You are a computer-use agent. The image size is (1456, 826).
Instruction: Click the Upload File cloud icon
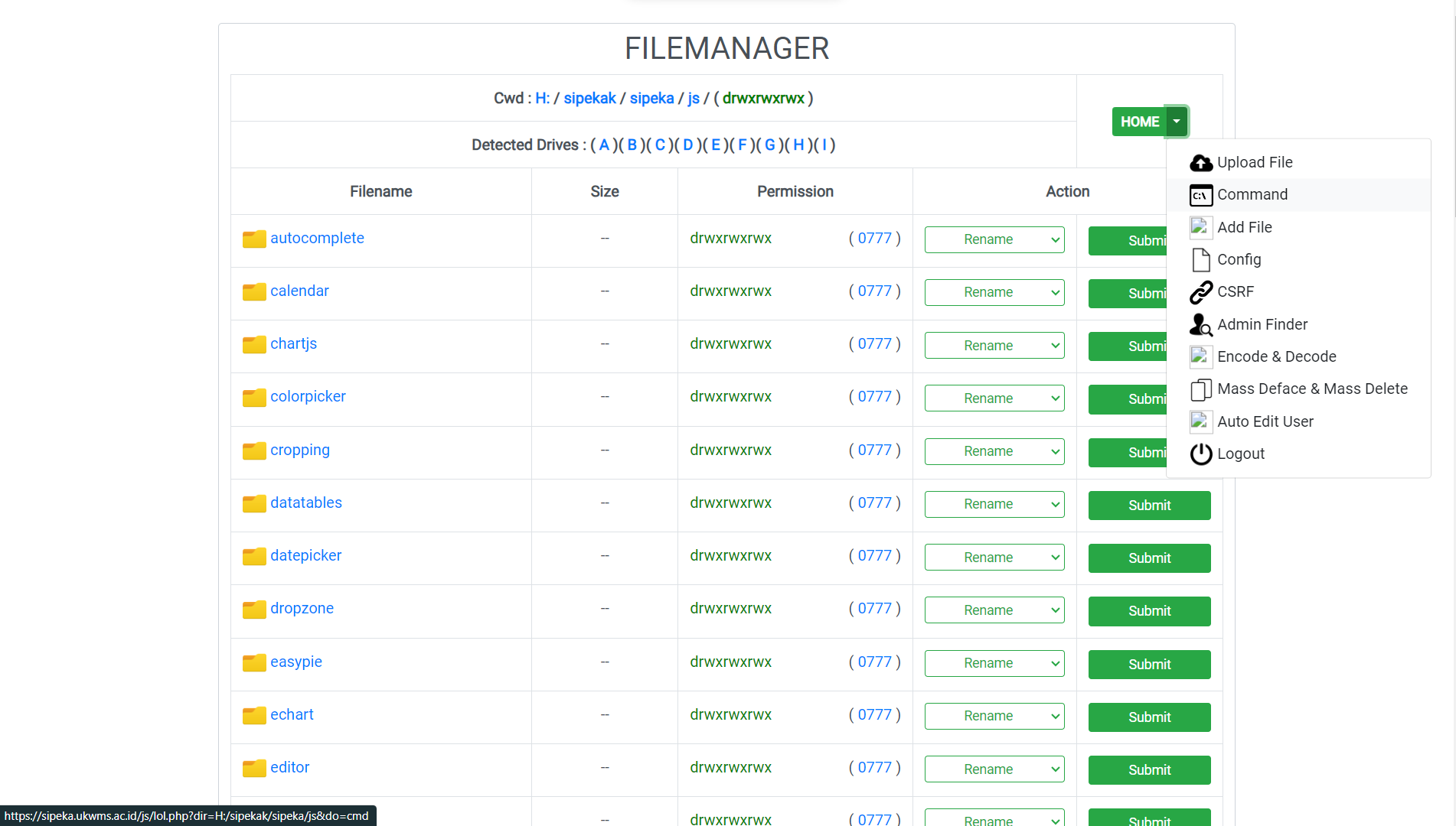coord(1201,162)
